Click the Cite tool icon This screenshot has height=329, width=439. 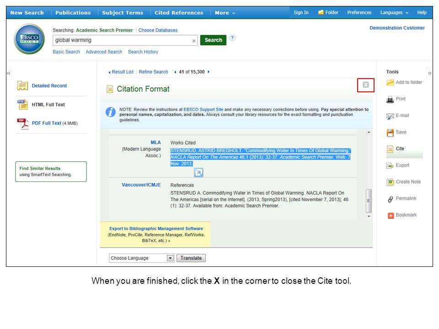(390, 149)
